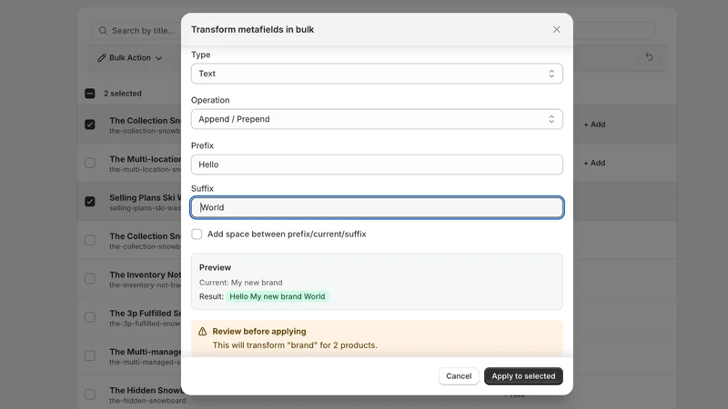Close the Transform metafields dialog
Screen dimensions: 728x409
tap(556, 29)
